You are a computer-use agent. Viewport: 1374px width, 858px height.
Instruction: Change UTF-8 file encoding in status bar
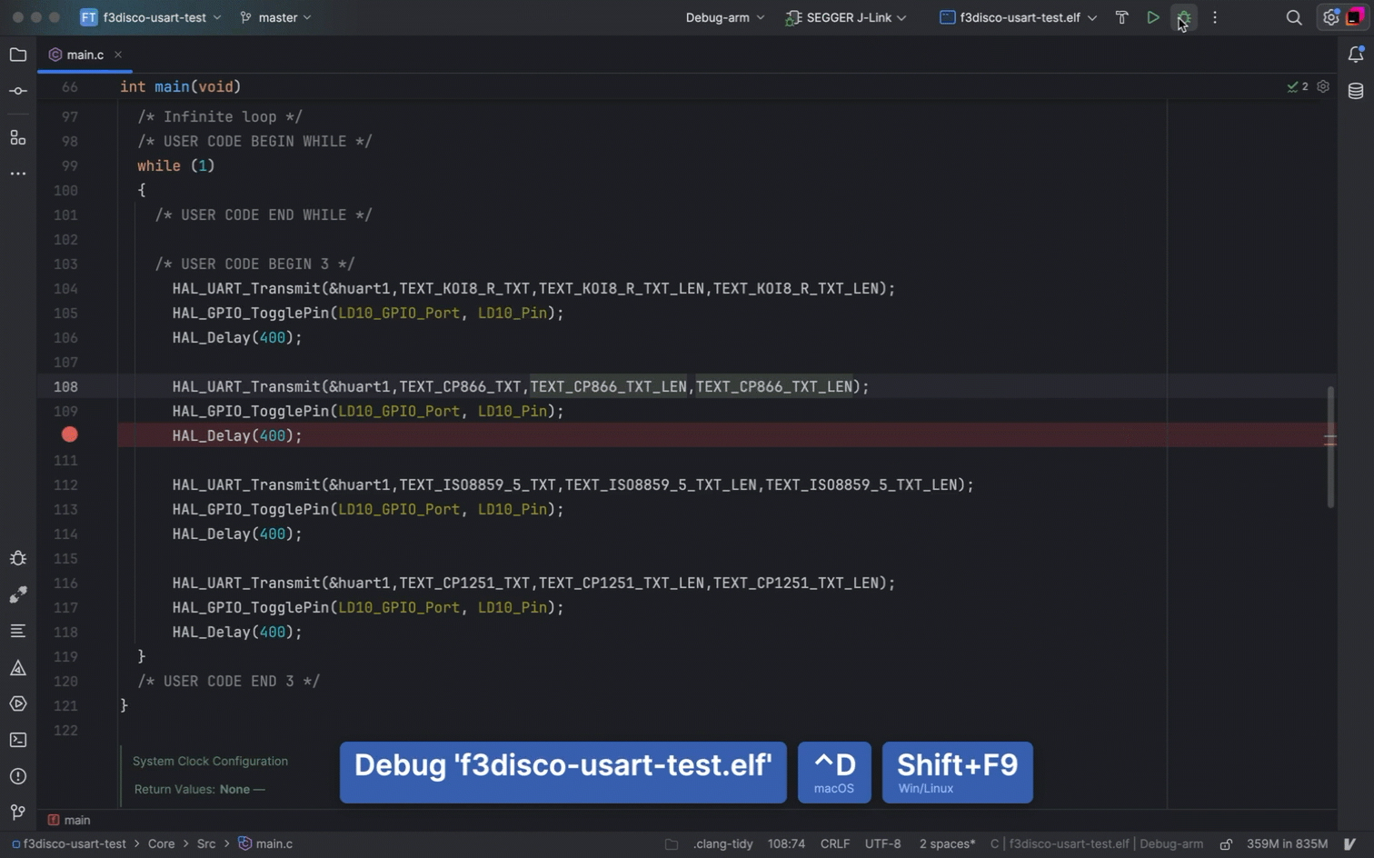point(882,844)
